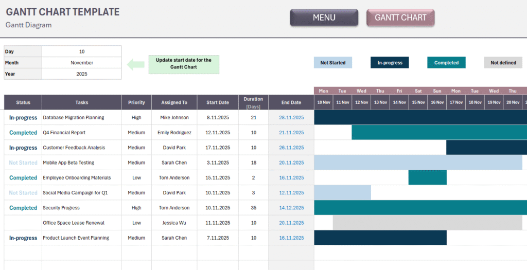Image resolution: width=527 pixels, height=270 pixels.
Task: Click start date 17.11.2025
Action: [218, 148]
